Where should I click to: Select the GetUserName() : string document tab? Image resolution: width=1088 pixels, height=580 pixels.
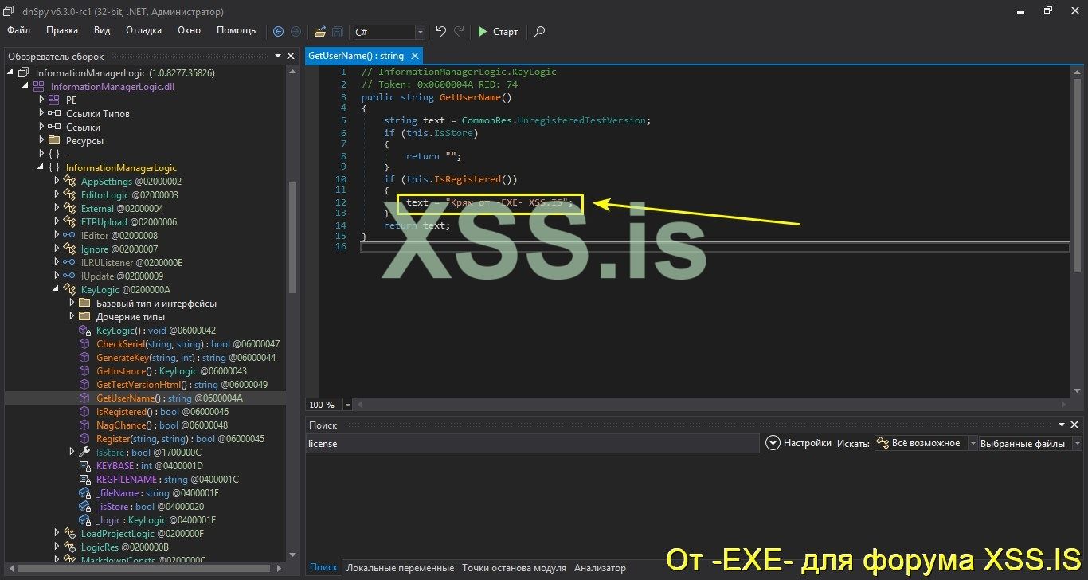point(357,55)
